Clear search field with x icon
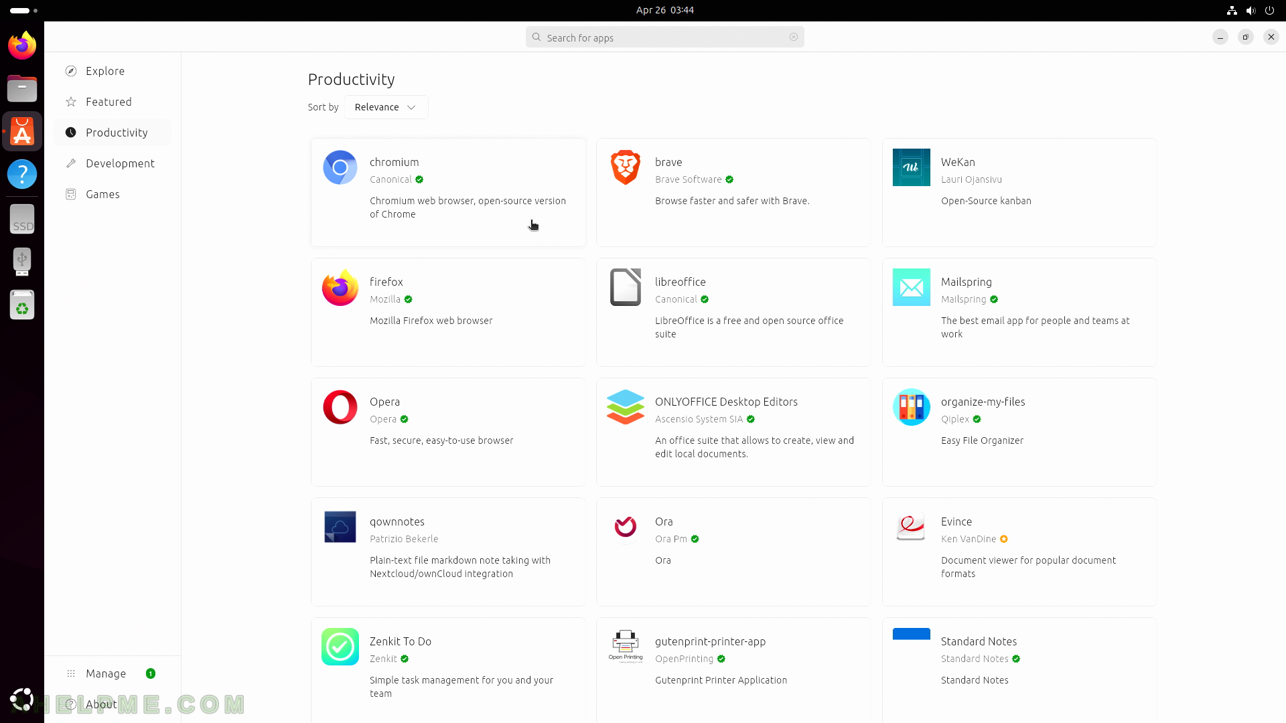This screenshot has height=723, width=1286. (x=794, y=37)
